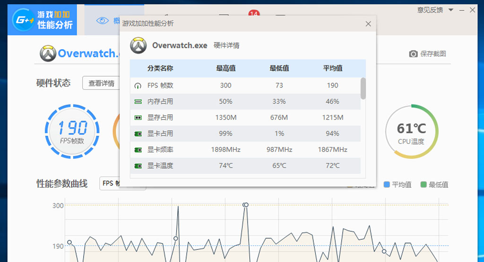Click the G++ 游戏加加 logo icon
484x262 pixels.
pos(24,20)
